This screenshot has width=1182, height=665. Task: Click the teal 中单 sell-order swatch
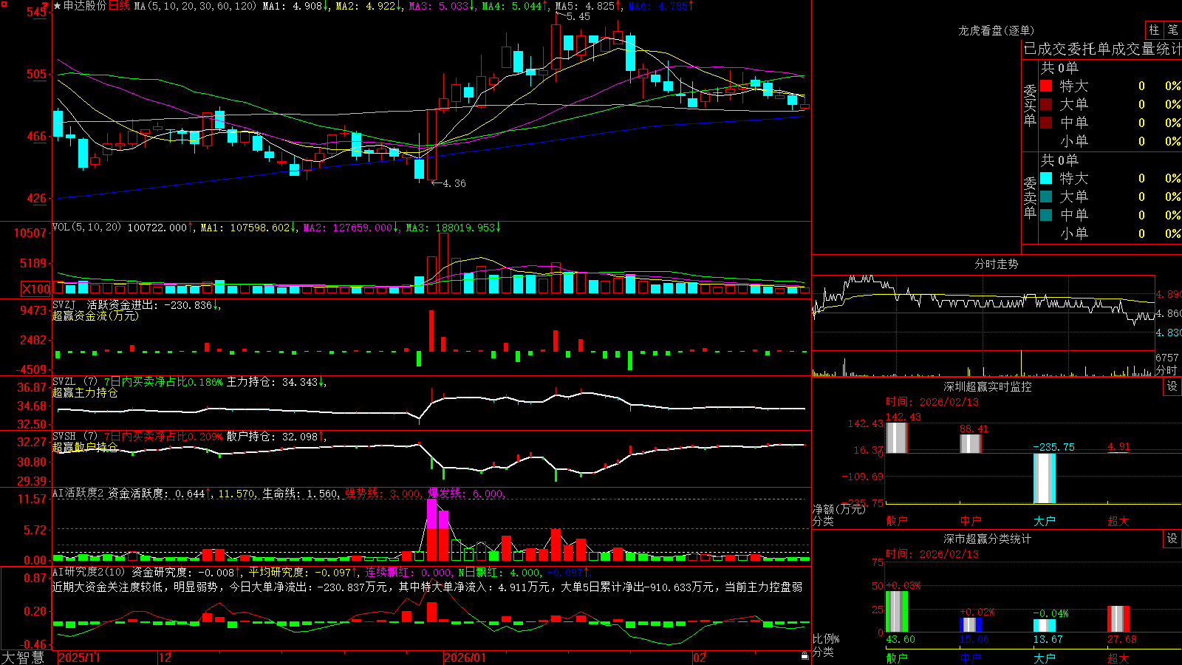pos(1046,215)
